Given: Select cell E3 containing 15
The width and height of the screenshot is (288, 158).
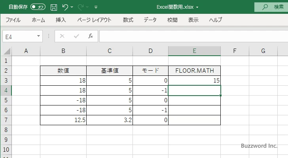Looking at the screenshot, I should [x=194, y=81].
